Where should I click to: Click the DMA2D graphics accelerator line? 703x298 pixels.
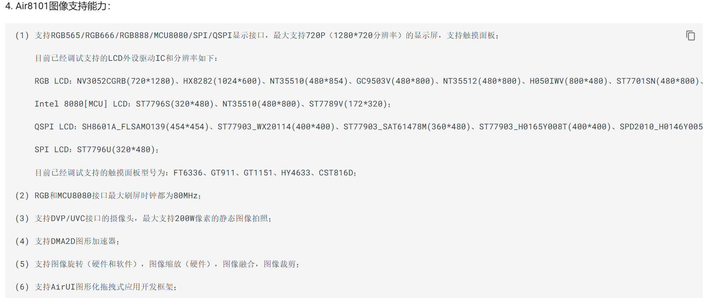[76, 242]
